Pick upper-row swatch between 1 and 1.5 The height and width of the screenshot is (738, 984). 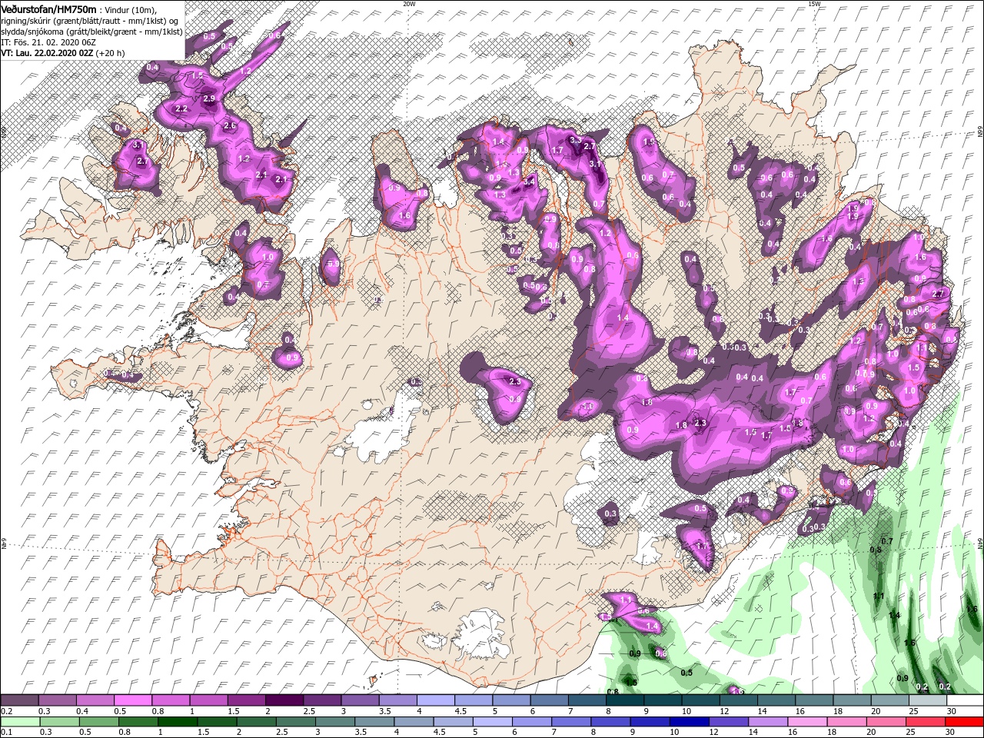pos(208,700)
